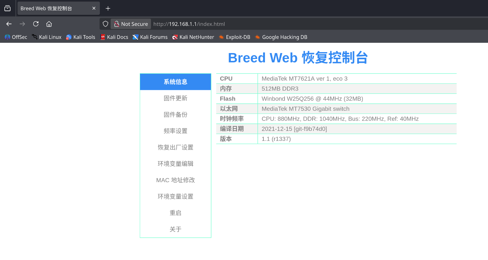This screenshot has width=488, height=260.
Task: Click the CPU row label
Action: [x=226, y=79]
